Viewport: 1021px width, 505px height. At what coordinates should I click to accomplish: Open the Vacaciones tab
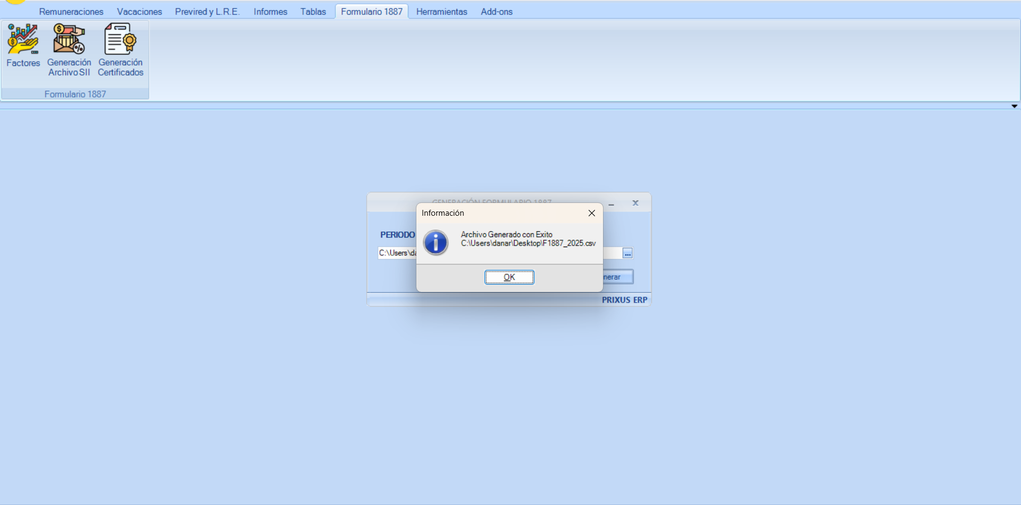click(x=139, y=12)
